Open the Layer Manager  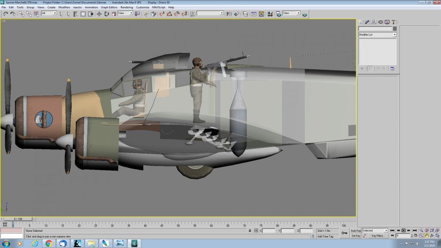click(245, 14)
